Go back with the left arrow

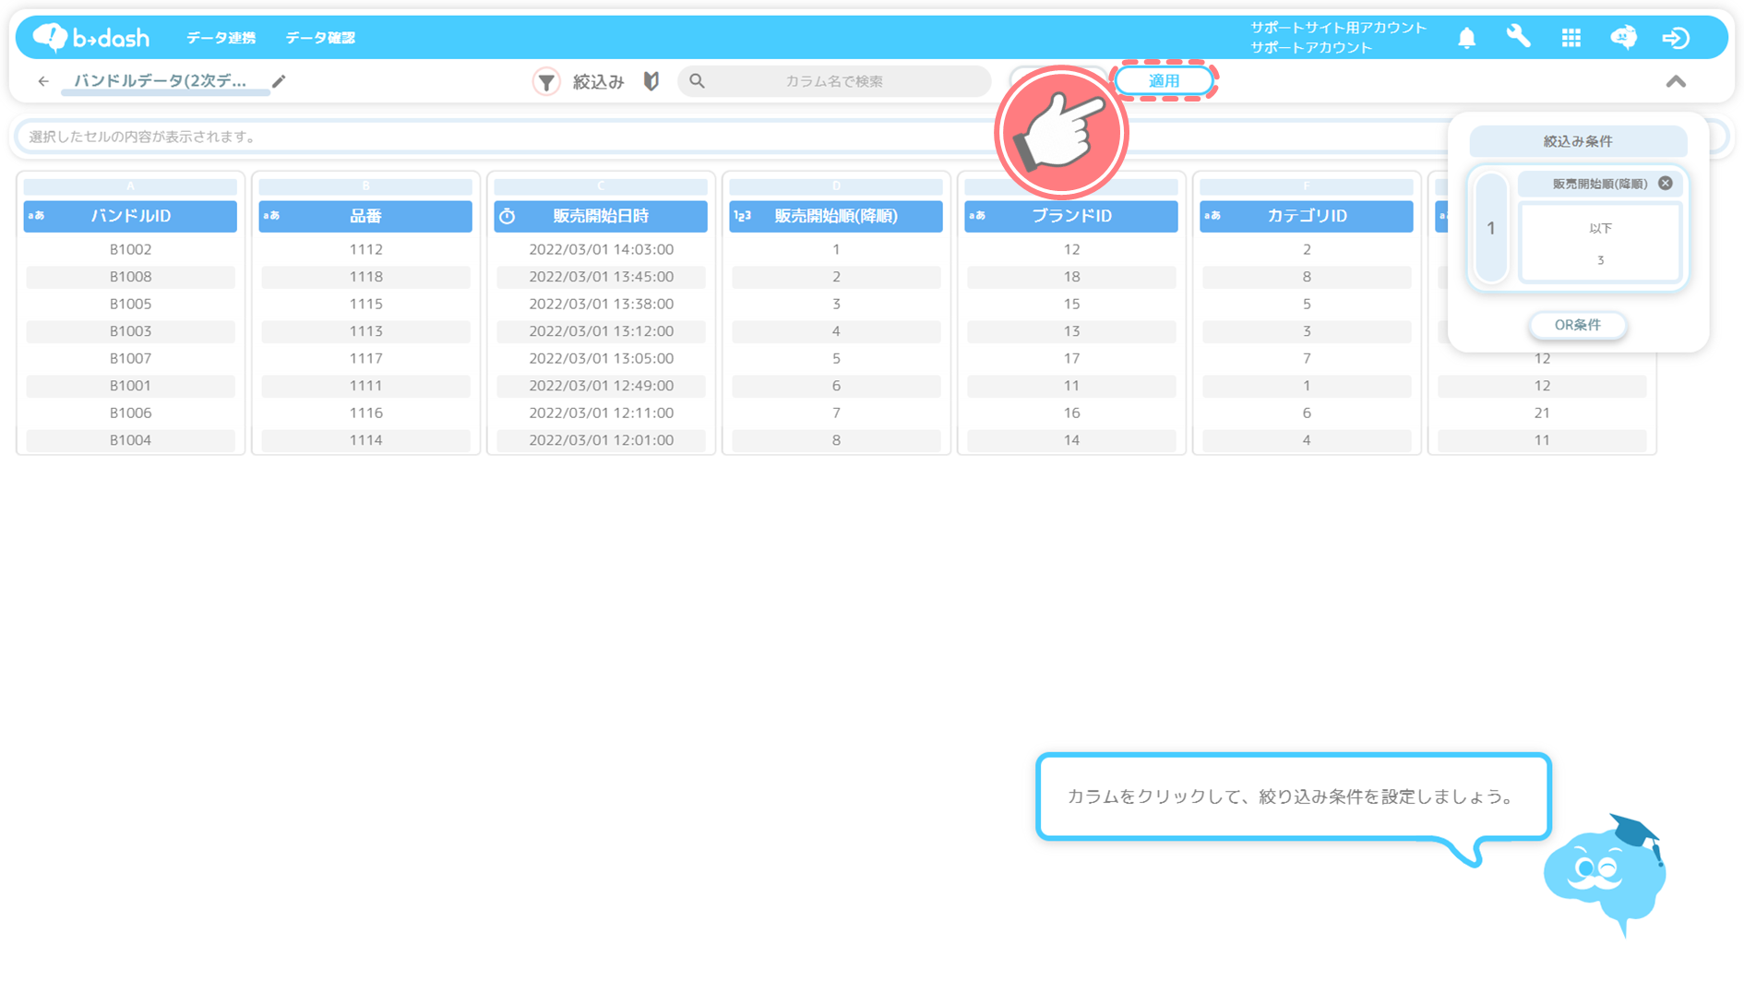pyautogui.click(x=43, y=81)
